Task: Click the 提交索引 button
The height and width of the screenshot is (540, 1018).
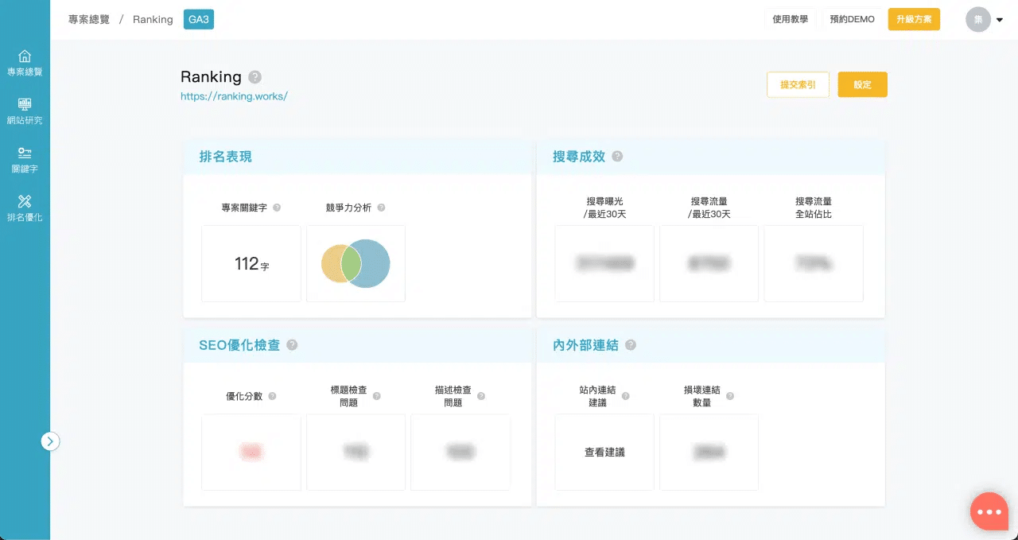Action: [798, 84]
